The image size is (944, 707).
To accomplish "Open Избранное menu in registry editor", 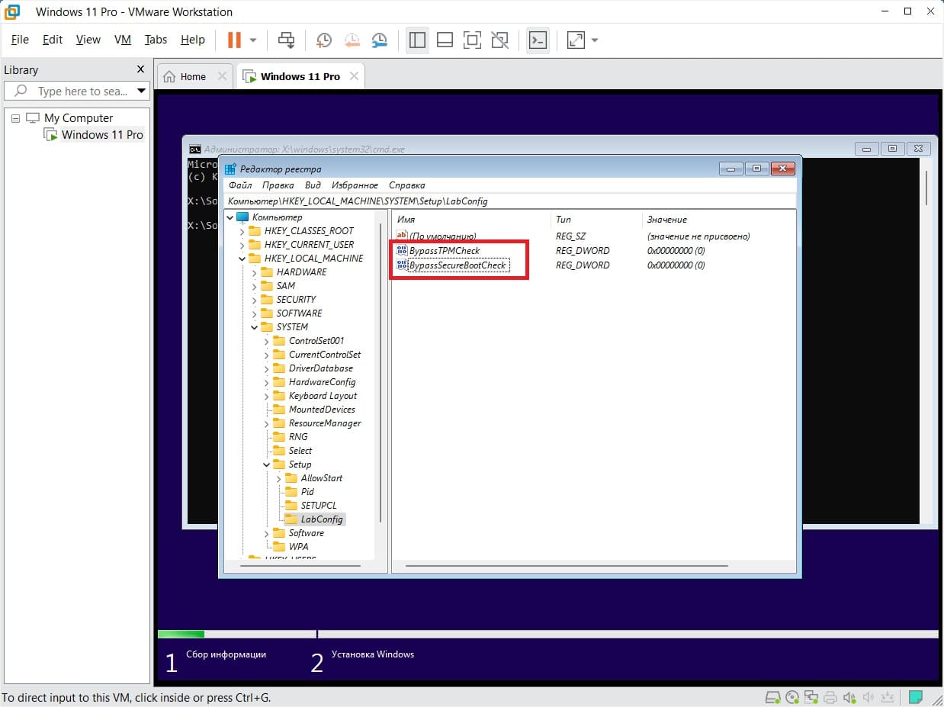I will 355,185.
